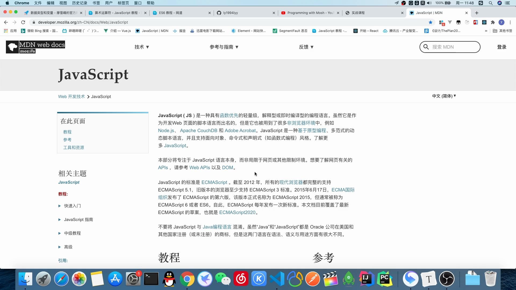Screen dimensions: 516x290
Task: Click the browser forward arrow
Action: point(15,22)
